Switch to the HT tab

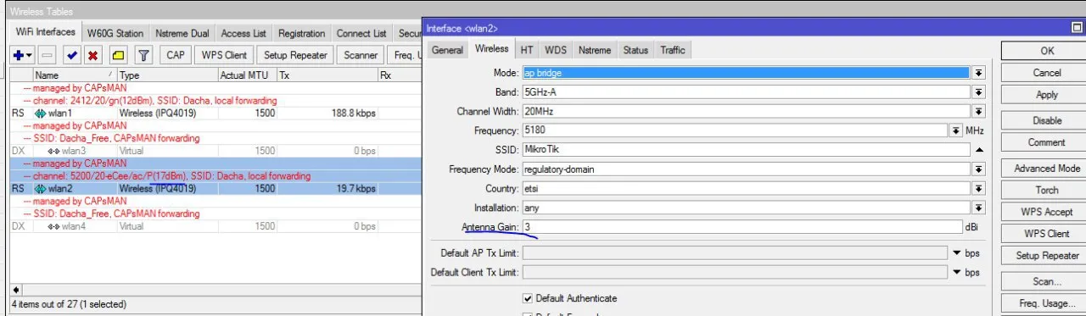click(527, 50)
